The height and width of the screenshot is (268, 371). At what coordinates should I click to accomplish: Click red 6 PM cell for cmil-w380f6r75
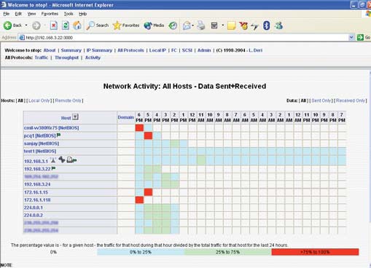[139, 127]
